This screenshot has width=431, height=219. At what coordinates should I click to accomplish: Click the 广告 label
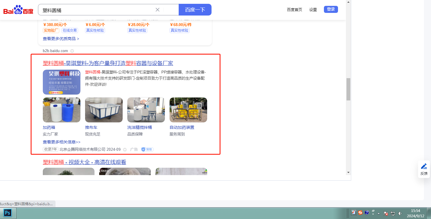click(134, 149)
